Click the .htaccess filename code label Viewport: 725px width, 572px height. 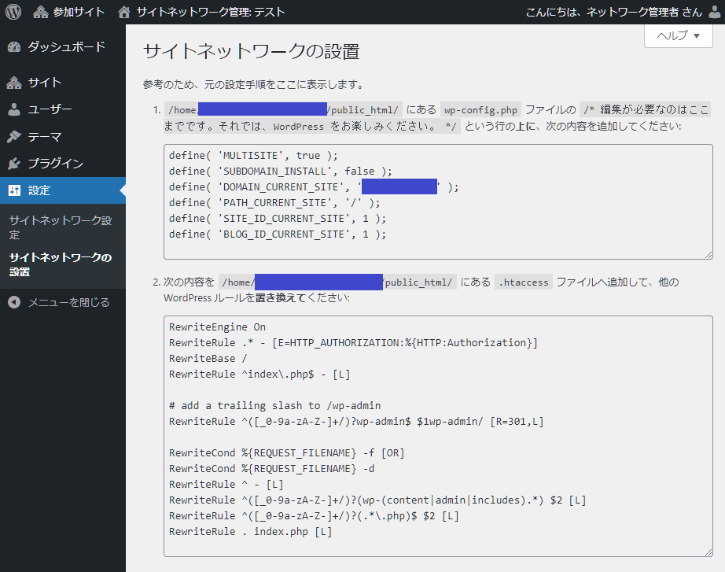[x=524, y=282]
